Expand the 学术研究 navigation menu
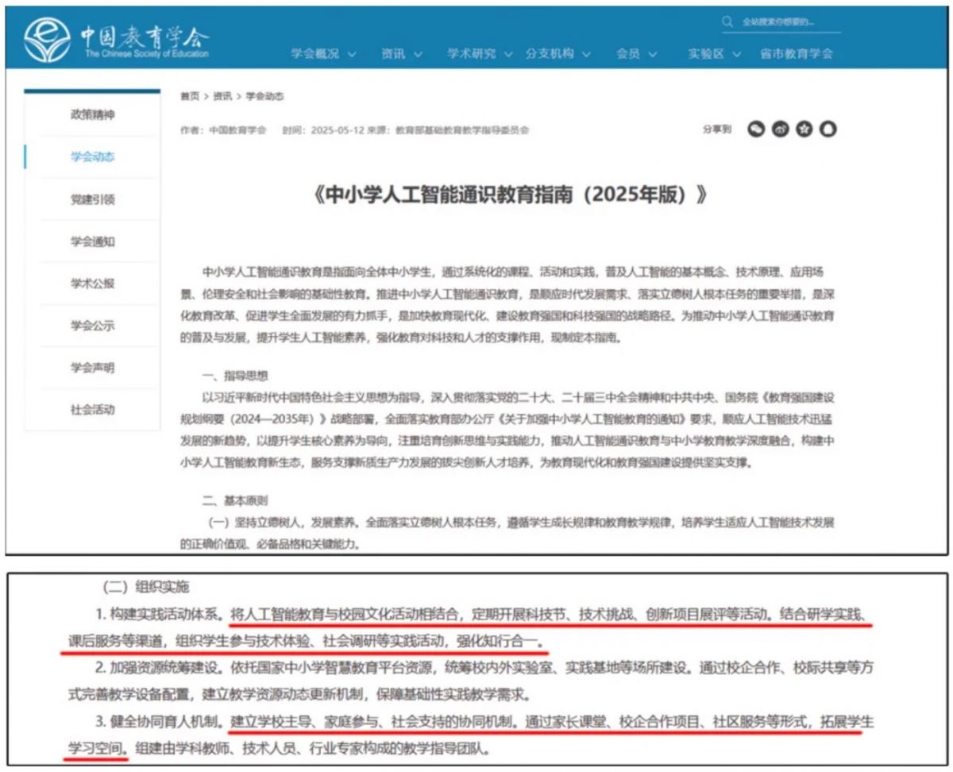Screen dimensions: 953x772 pos(478,54)
